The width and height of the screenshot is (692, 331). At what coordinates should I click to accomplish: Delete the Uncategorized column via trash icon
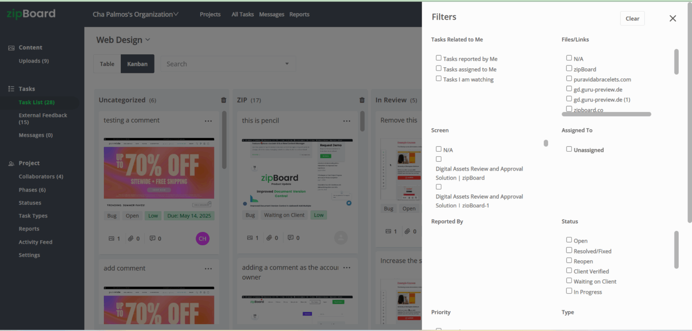[x=224, y=100]
